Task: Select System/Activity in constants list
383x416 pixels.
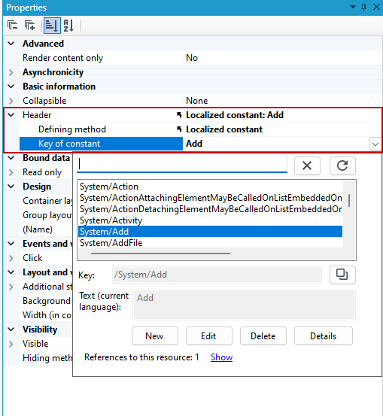Action: click(210, 220)
